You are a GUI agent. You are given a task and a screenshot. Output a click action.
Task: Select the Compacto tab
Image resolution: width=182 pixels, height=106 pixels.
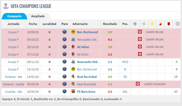click(14, 16)
